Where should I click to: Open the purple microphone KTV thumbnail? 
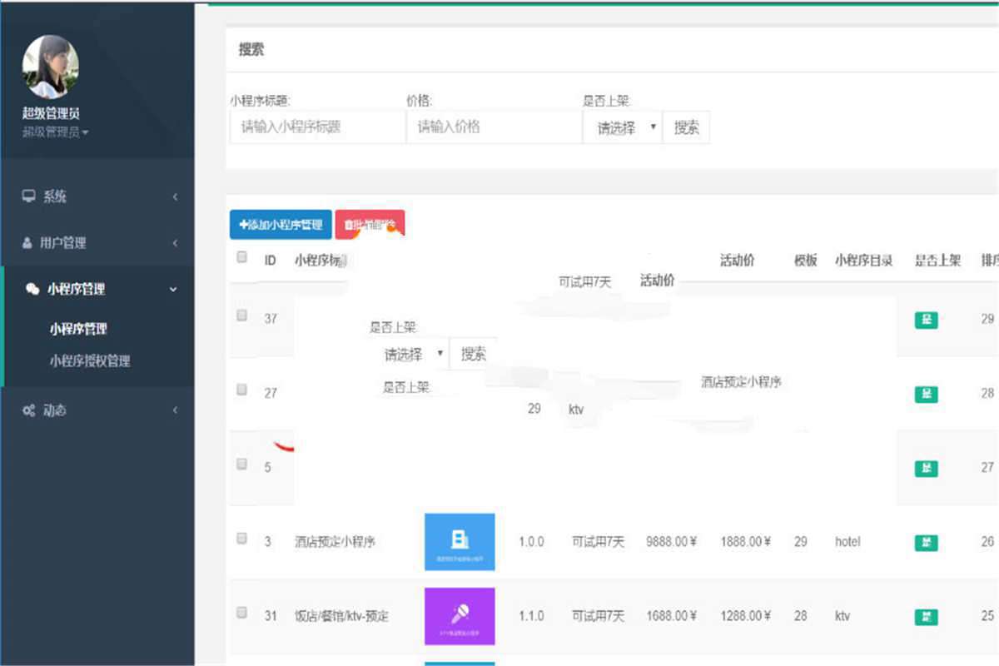460,616
